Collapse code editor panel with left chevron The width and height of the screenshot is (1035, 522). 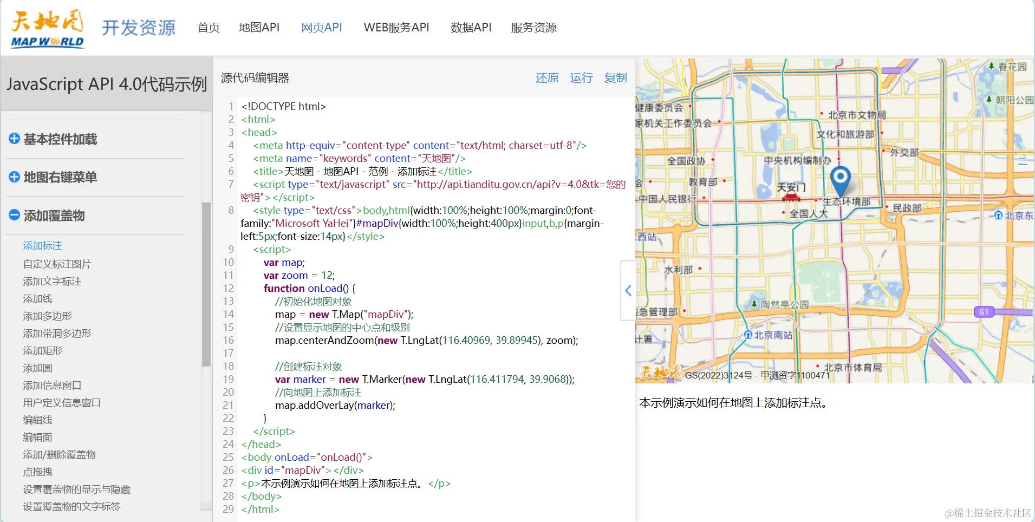pos(628,290)
